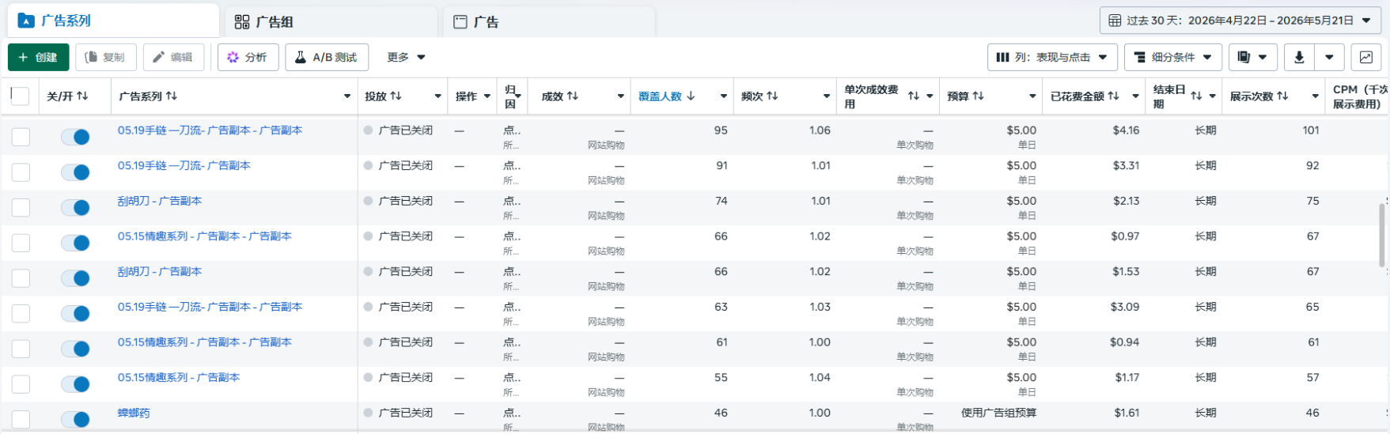
Task: Toggle off 05.15情趣系列 campaign spending $0.97
Action: pos(76,243)
